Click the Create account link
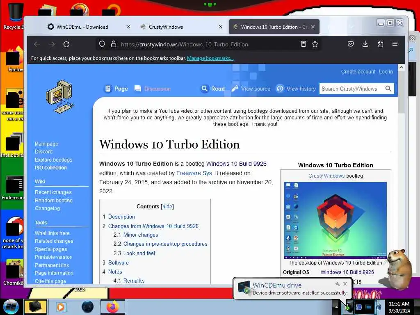420x315 pixels. pos(358,71)
